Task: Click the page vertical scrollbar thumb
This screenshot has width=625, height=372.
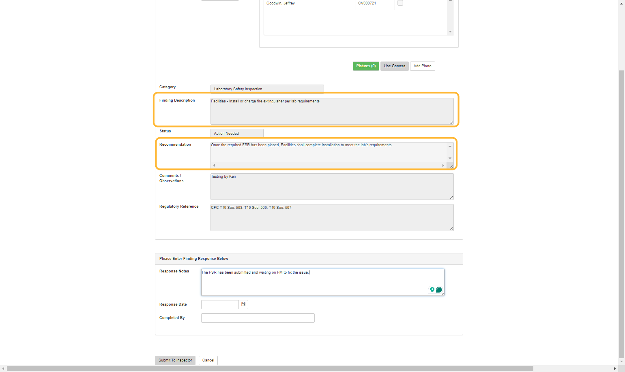Action: click(x=621, y=214)
